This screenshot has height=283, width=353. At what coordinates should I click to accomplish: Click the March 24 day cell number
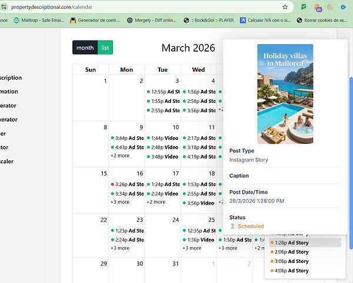175,220
